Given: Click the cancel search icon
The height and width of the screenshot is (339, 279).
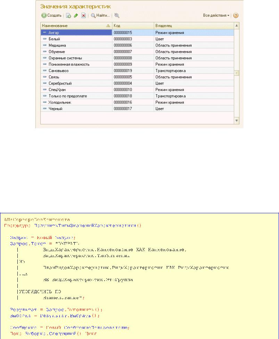Looking at the screenshot, I should point(117,15).
